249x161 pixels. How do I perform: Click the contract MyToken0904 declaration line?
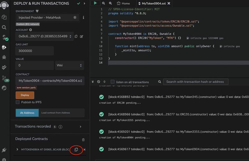141,34
